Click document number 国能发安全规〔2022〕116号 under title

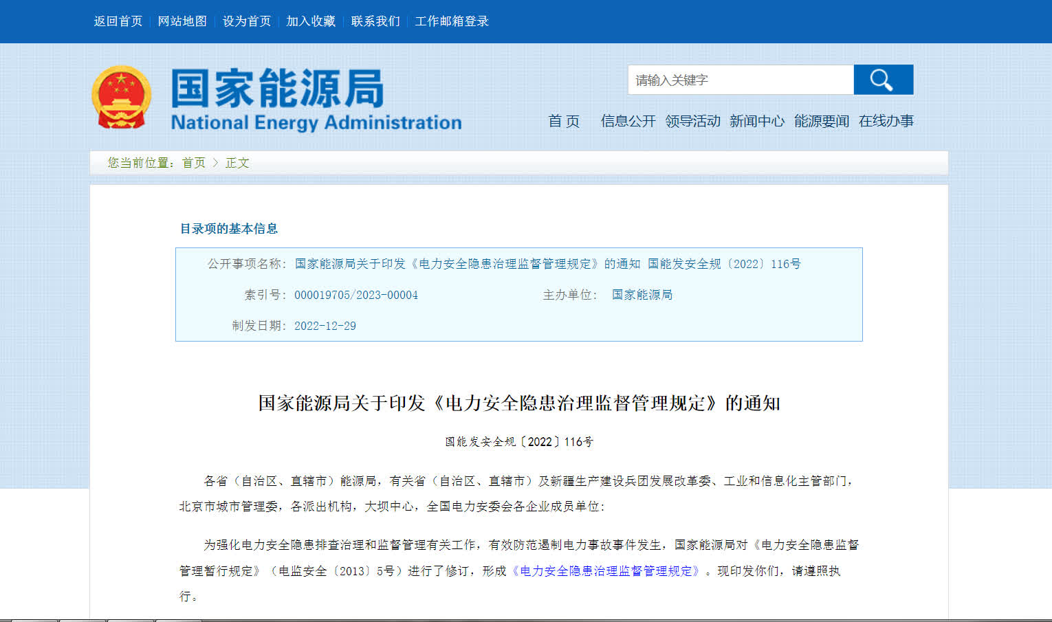coord(519,442)
